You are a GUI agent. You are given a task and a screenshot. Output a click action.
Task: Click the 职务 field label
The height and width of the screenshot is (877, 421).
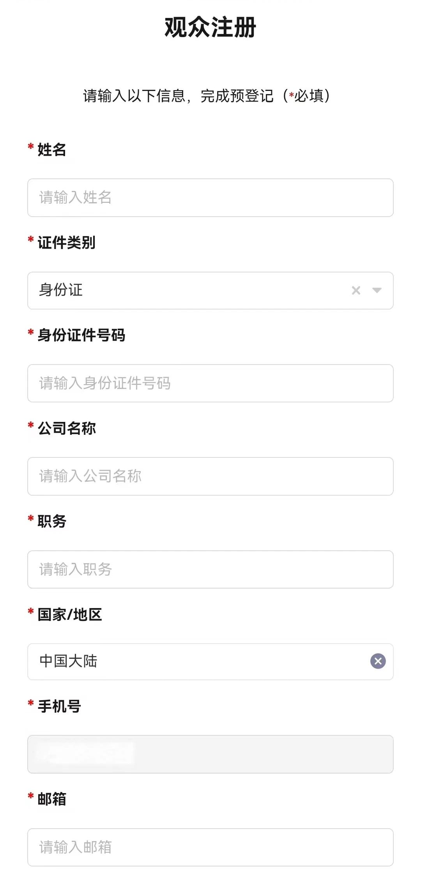[x=52, y=521]
